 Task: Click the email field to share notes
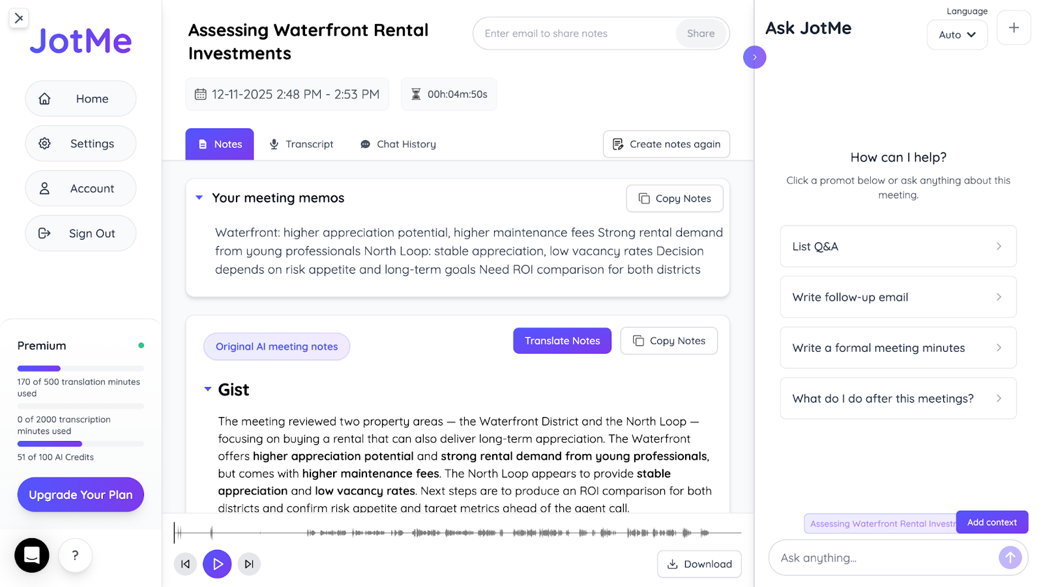(x=577, y=33)
